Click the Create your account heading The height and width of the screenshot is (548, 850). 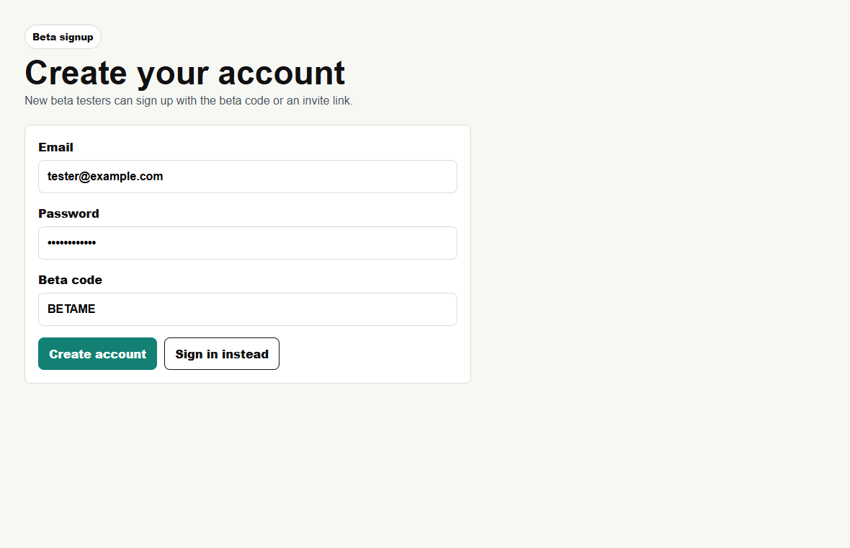click(185, 73)
